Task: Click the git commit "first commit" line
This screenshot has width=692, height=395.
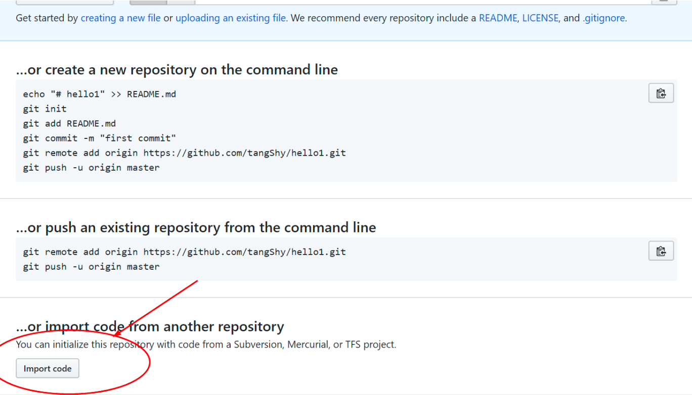Action: (x=99, y=138)
